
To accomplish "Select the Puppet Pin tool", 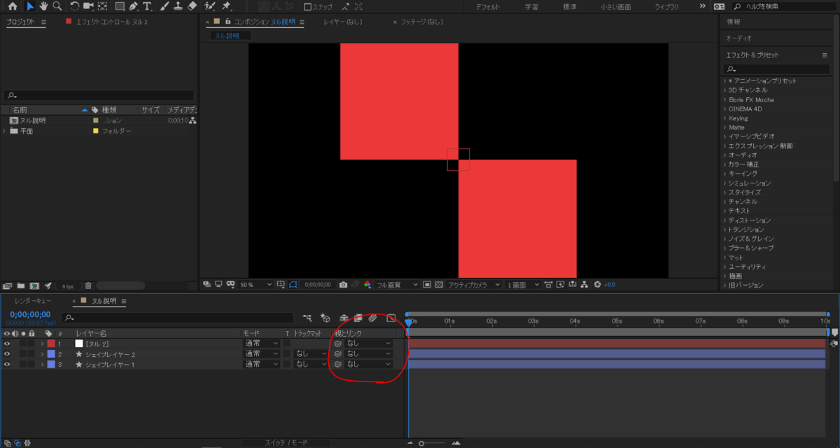I will (226, 6).
